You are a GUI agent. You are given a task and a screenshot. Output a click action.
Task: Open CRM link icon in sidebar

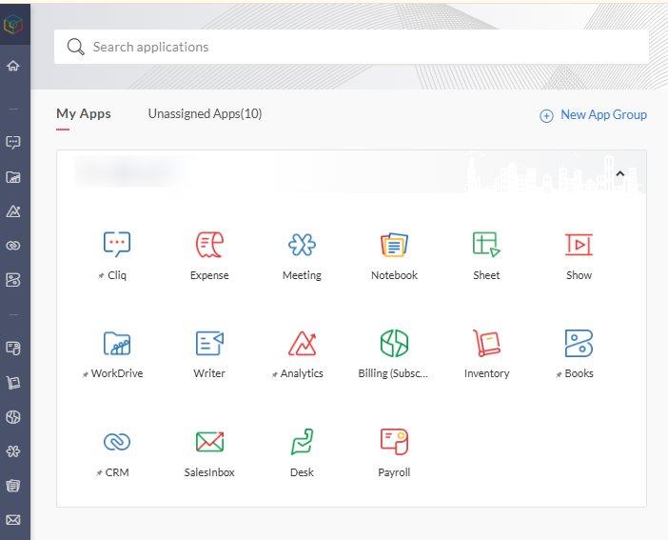point(13,246)
